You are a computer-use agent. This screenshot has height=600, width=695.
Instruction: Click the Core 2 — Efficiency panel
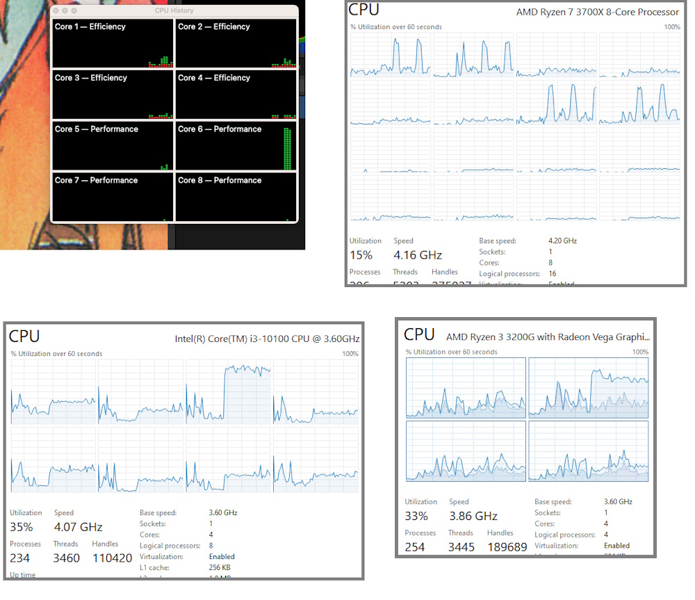236,44
